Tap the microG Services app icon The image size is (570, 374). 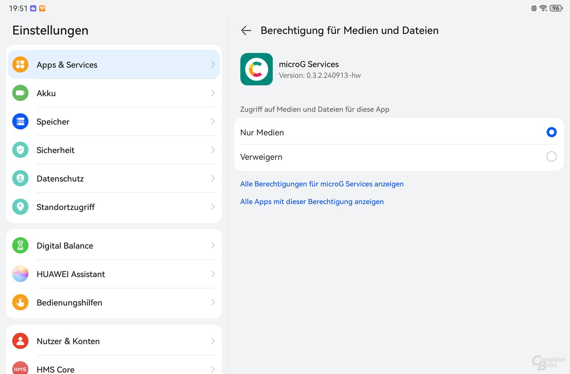[256, 69]
